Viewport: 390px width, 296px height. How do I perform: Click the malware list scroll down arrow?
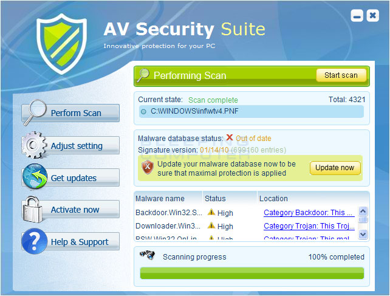point(363,234)
